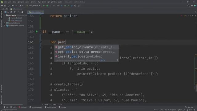Click the teal plugin icon at top right

click(x=195, y=6)
